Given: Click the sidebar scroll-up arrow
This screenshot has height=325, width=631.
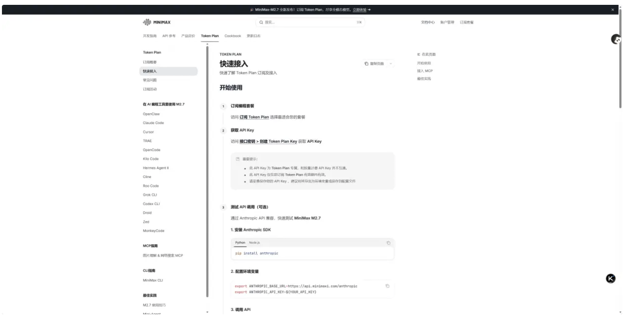Looking at the screenshot, I should pos(207,44).
